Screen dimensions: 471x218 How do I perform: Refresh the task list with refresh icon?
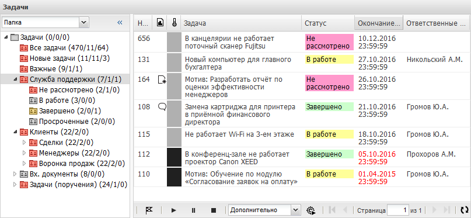coord(465,210)
